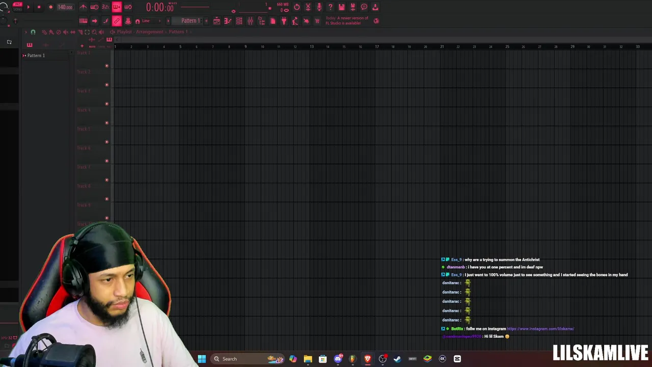Mute Track 8 with its green light
The height and width of the screenshot is (367, 652).
(x=106, y=199)
